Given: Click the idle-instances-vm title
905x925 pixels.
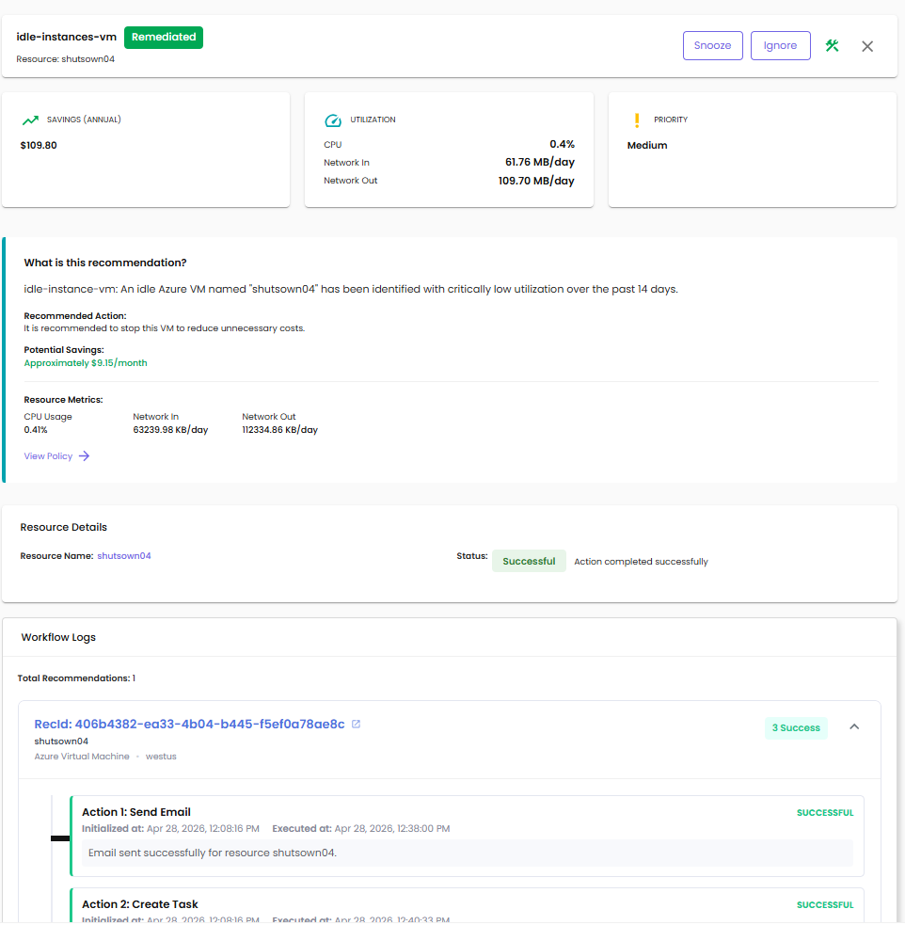Looking at the screenshot, I should pos(66,37).
